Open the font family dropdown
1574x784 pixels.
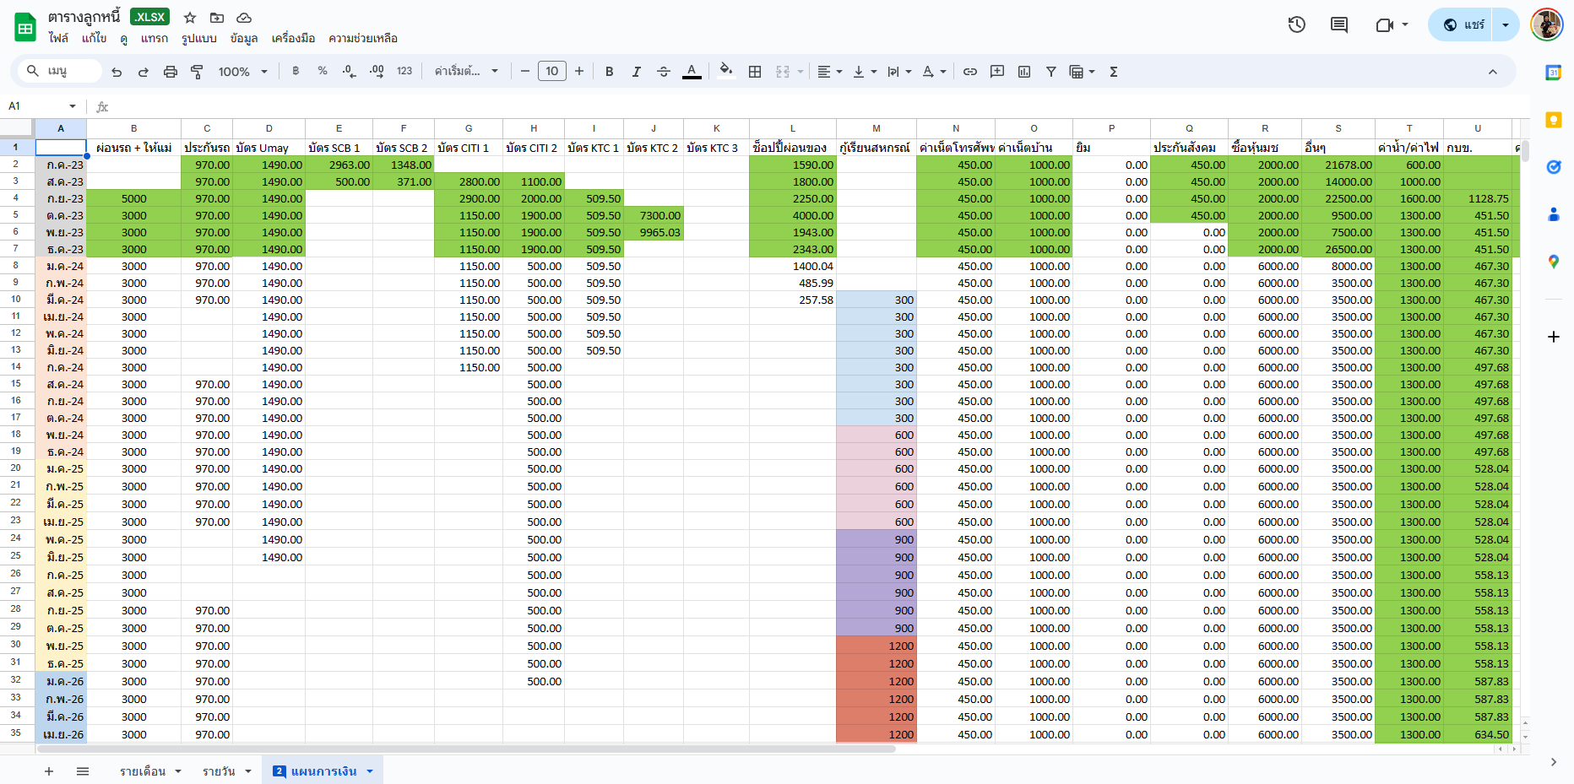[466, 72]
